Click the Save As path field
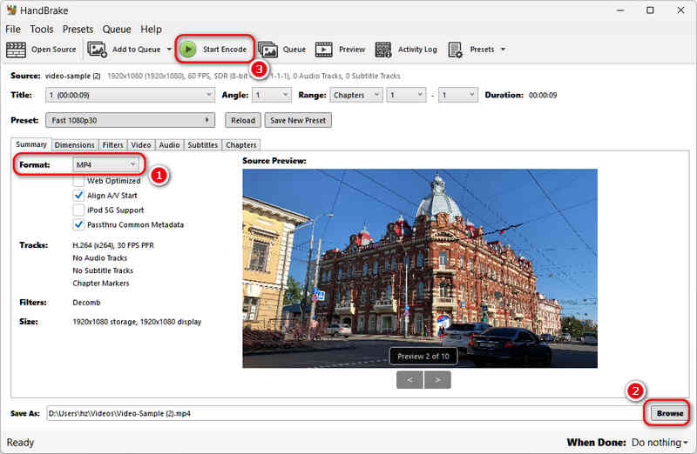Screen dimensions: 697x454 (345, 413)
